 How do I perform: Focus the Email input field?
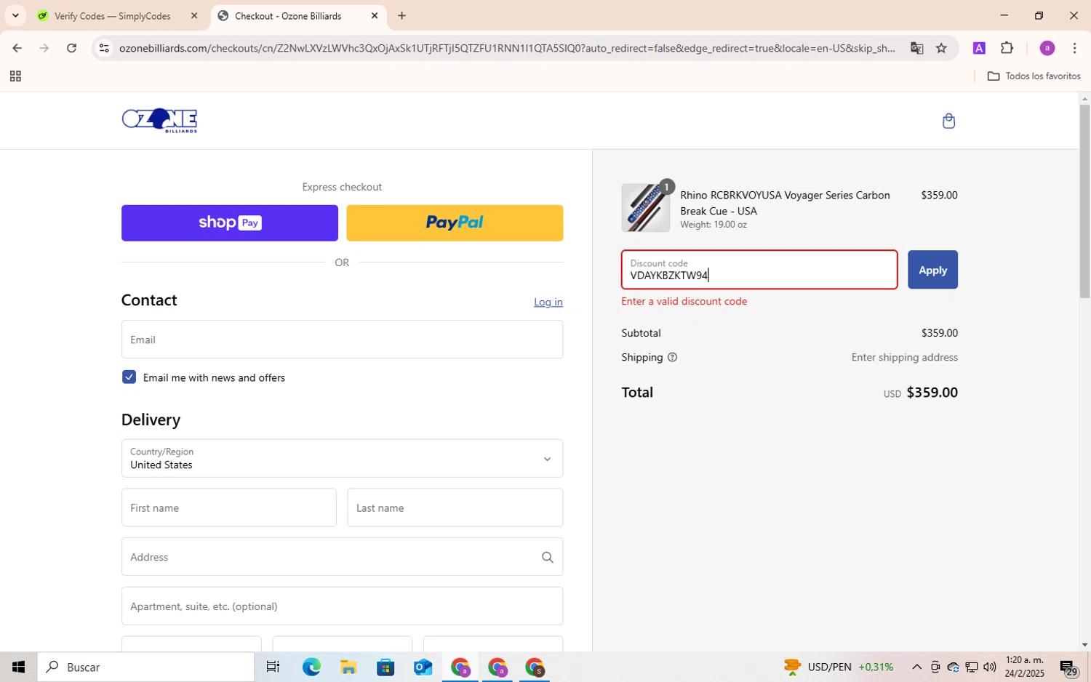[x=342, y=340]
